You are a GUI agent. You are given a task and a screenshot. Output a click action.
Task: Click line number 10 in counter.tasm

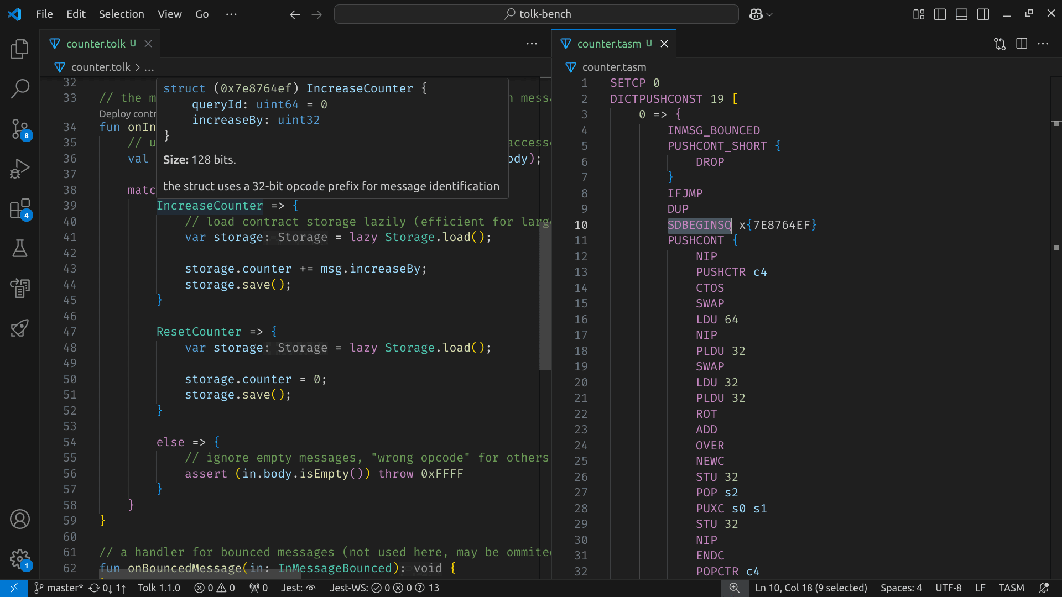[x=581, y=225]
